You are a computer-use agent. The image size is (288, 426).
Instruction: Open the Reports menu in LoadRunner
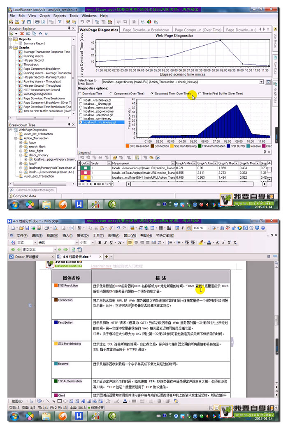click(60, 16)
